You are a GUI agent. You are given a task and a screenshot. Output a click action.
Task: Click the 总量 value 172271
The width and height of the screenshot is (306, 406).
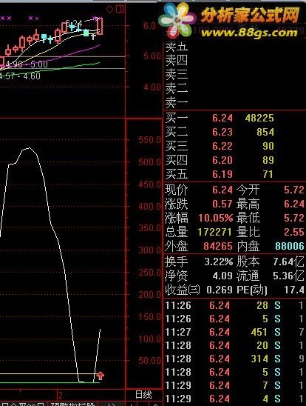tap(214, 232)
